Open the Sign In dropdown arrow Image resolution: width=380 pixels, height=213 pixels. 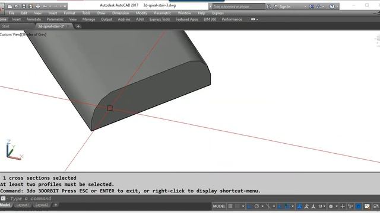305,7
